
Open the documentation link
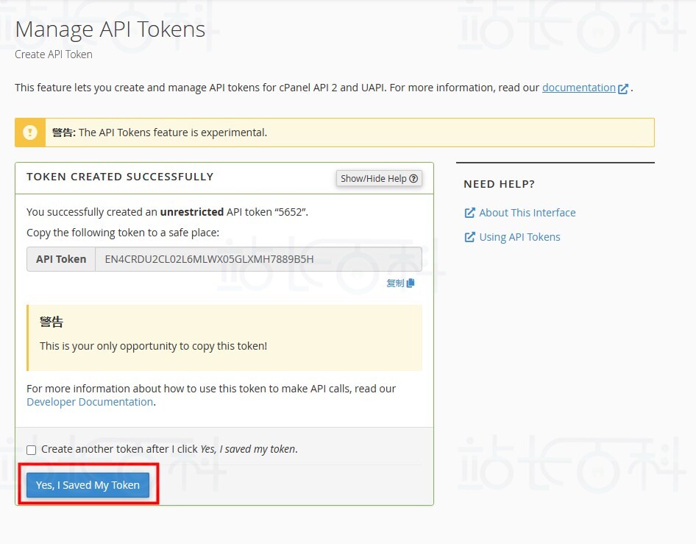579,88
